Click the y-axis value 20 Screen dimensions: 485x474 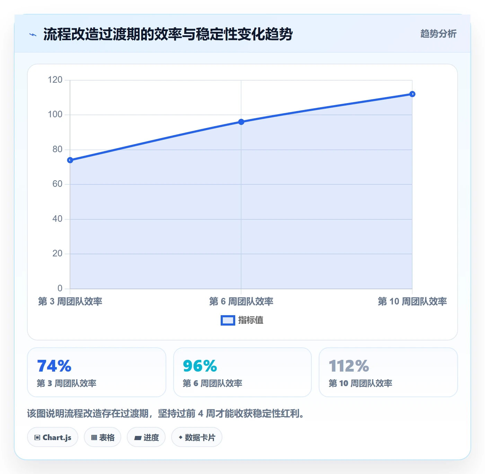58,254
